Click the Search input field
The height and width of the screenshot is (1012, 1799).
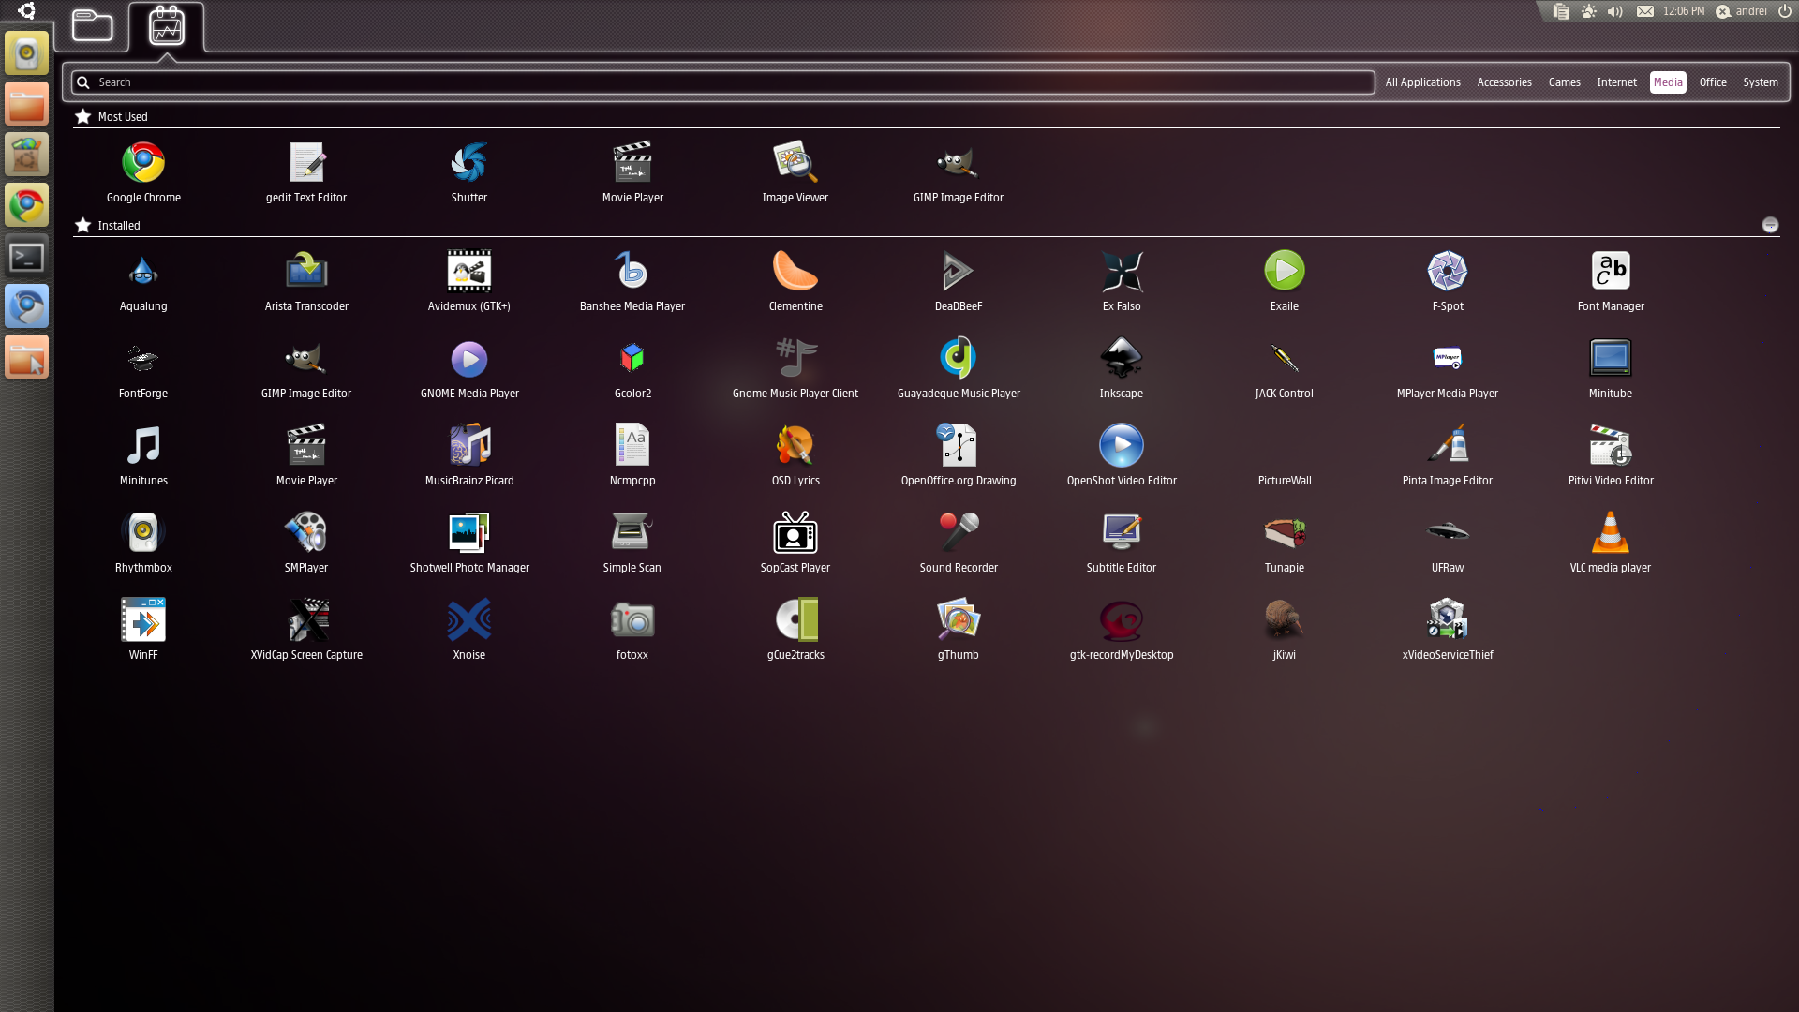[721, 82]
